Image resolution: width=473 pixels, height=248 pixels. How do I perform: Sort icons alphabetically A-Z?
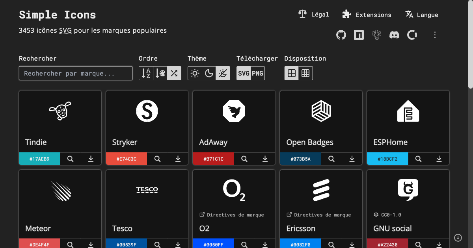tap(146, 73)
